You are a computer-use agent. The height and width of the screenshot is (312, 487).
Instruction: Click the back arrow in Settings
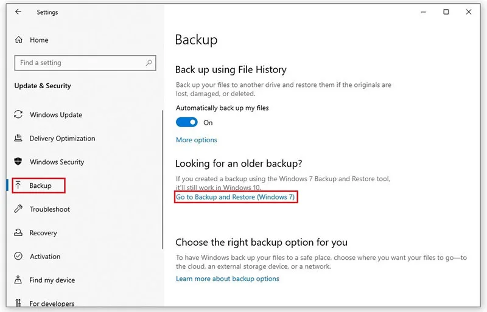pyautogui.click(x=18, y=12)
